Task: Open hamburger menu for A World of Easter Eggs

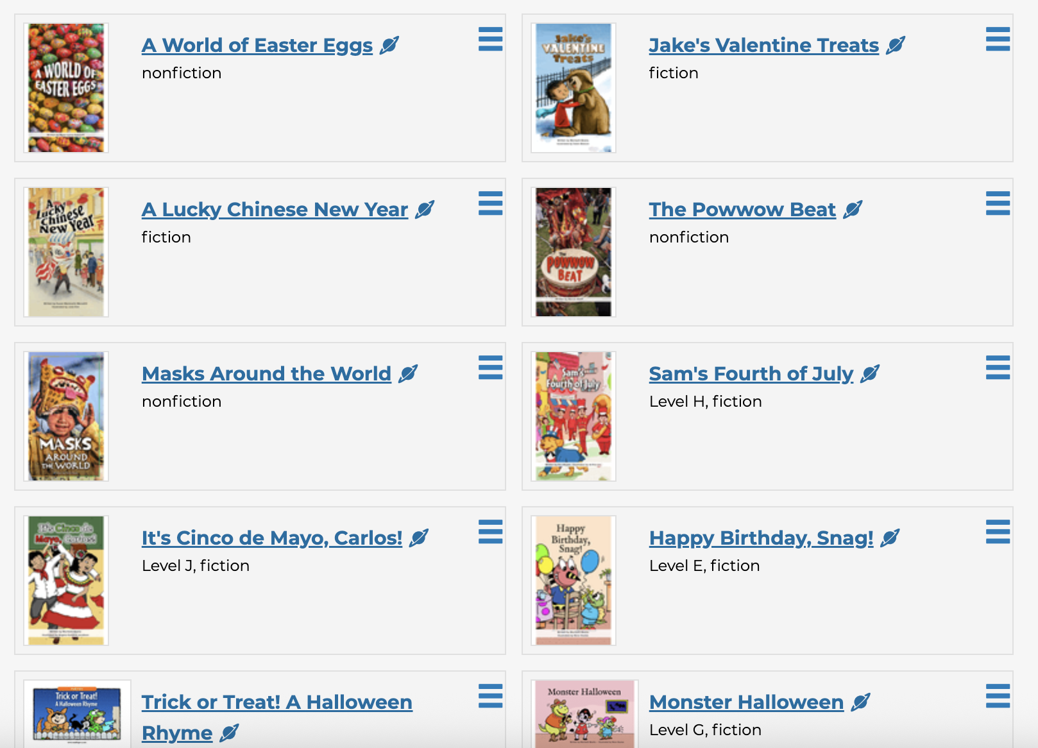Action: pos(490,39)
